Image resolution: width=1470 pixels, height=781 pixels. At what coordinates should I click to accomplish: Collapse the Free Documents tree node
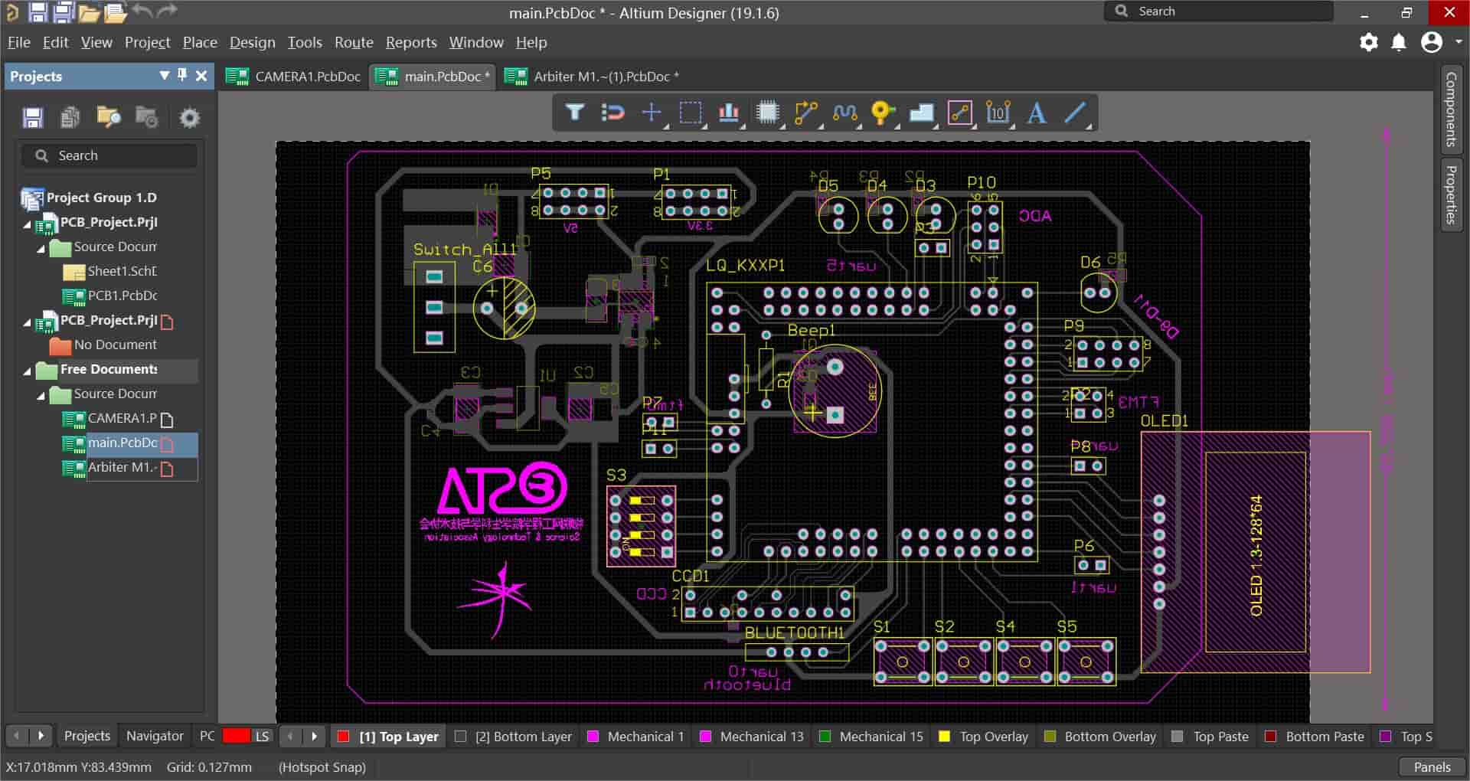tap(28, 370)
